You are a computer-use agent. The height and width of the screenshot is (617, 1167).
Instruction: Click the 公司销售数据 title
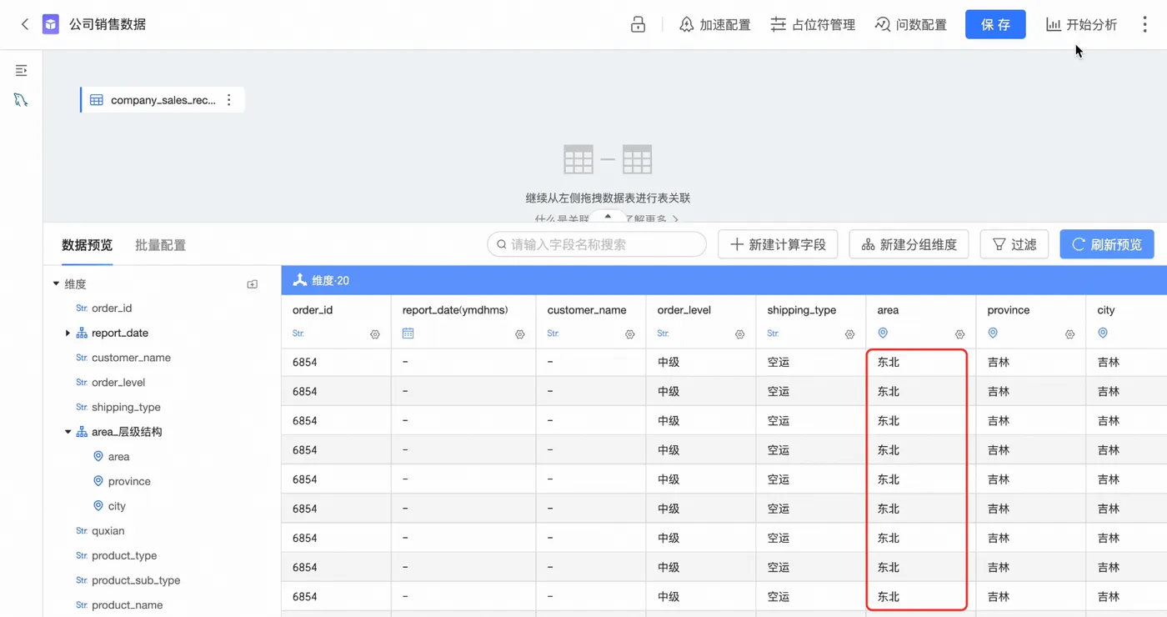[108, 24]
